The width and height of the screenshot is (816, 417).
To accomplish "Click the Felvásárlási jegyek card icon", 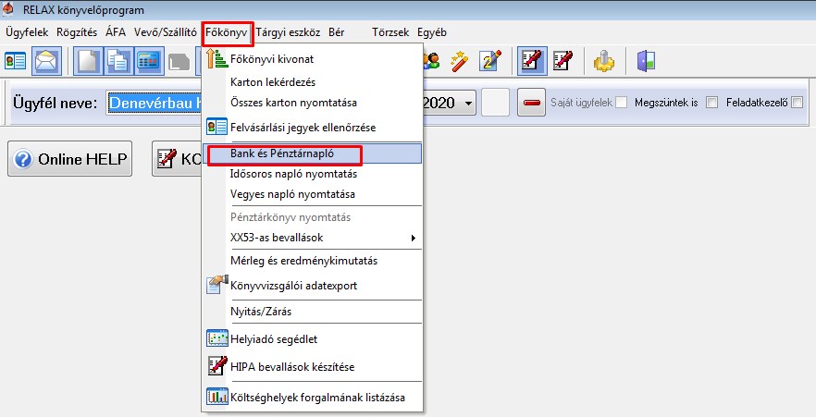I will click(217, 127).
